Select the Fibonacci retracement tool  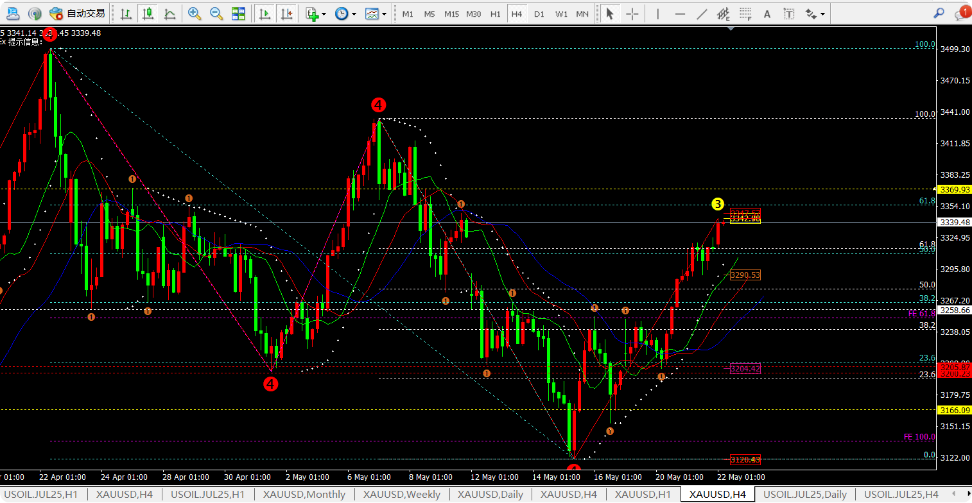click(745, 13)
